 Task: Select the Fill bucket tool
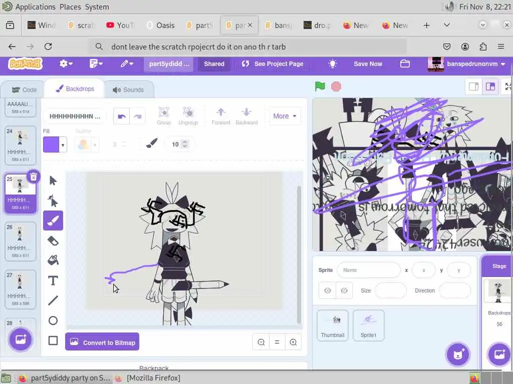53,260
